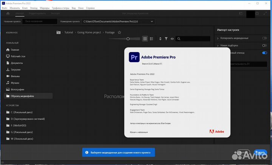Image resolution: width=272 pixels, height=165 pixels.
Task: Open the Вид menu
Action: (74, 8)
